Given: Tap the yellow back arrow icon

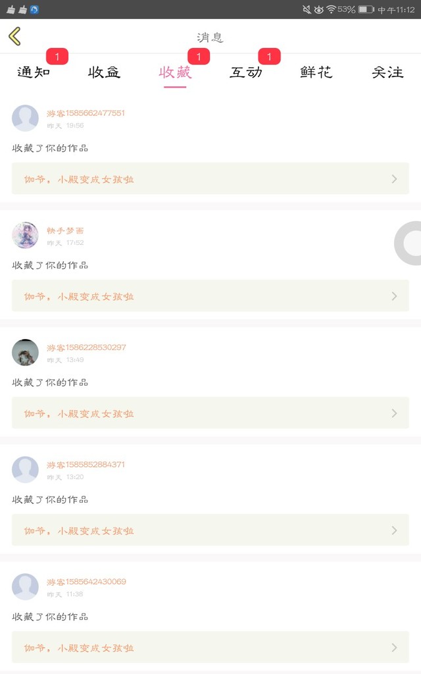Looking at the screenshot, I should (x=15, y=36).
